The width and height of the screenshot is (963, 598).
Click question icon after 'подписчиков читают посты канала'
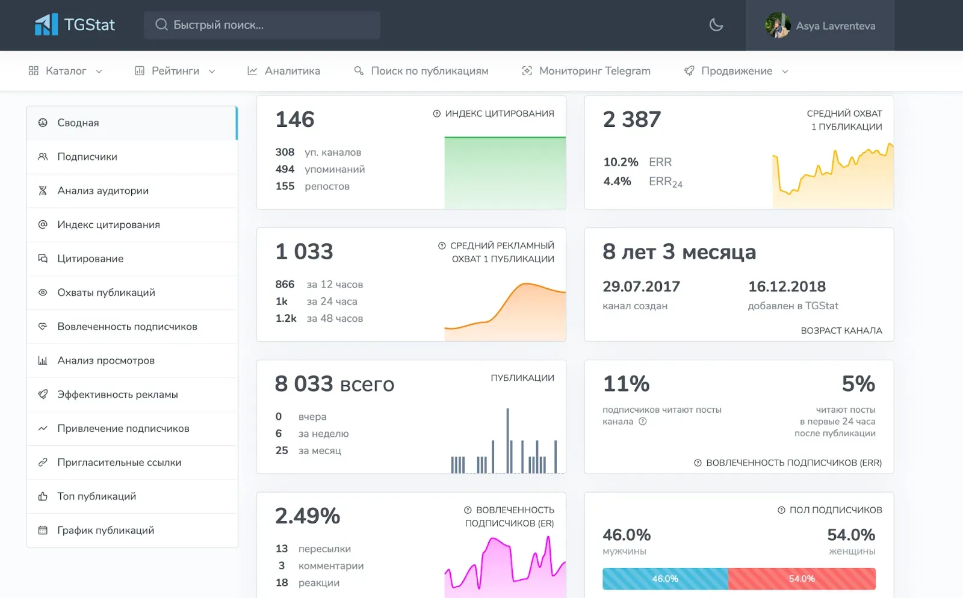click(643, 422)
